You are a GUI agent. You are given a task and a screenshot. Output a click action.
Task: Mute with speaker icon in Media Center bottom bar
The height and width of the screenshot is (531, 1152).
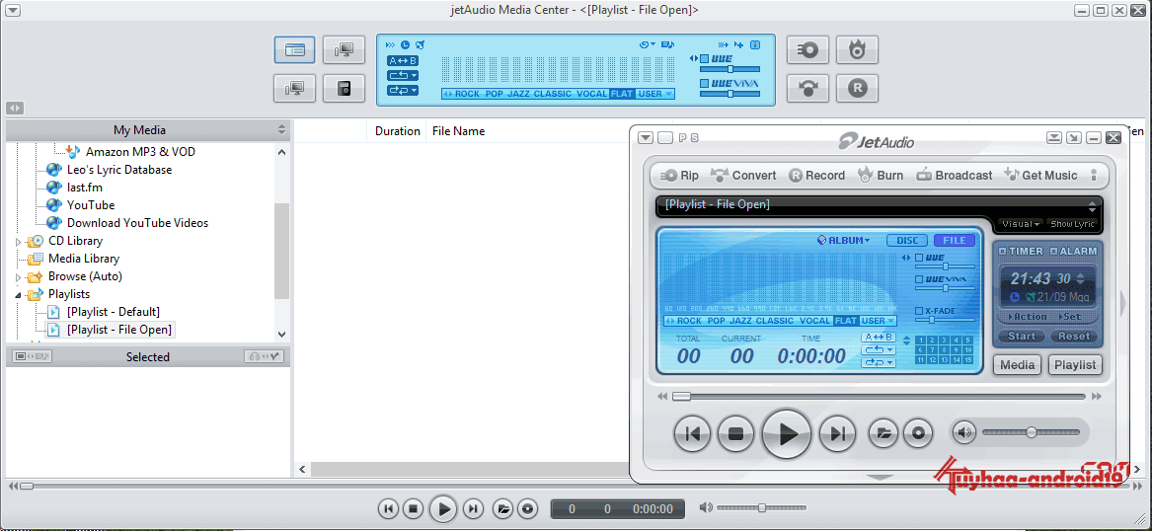click(x=705, y=507)
